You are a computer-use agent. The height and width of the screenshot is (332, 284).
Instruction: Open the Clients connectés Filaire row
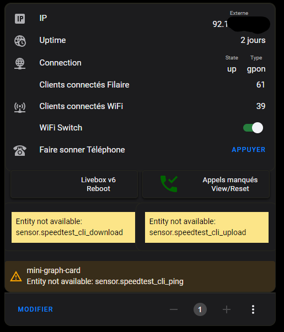tap(140, 85)
